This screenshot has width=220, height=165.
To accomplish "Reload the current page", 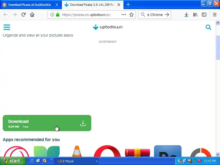I will coord(23,15).
